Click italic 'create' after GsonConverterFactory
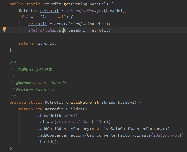This screenshot has width=187, height=152. coord(144,135)
